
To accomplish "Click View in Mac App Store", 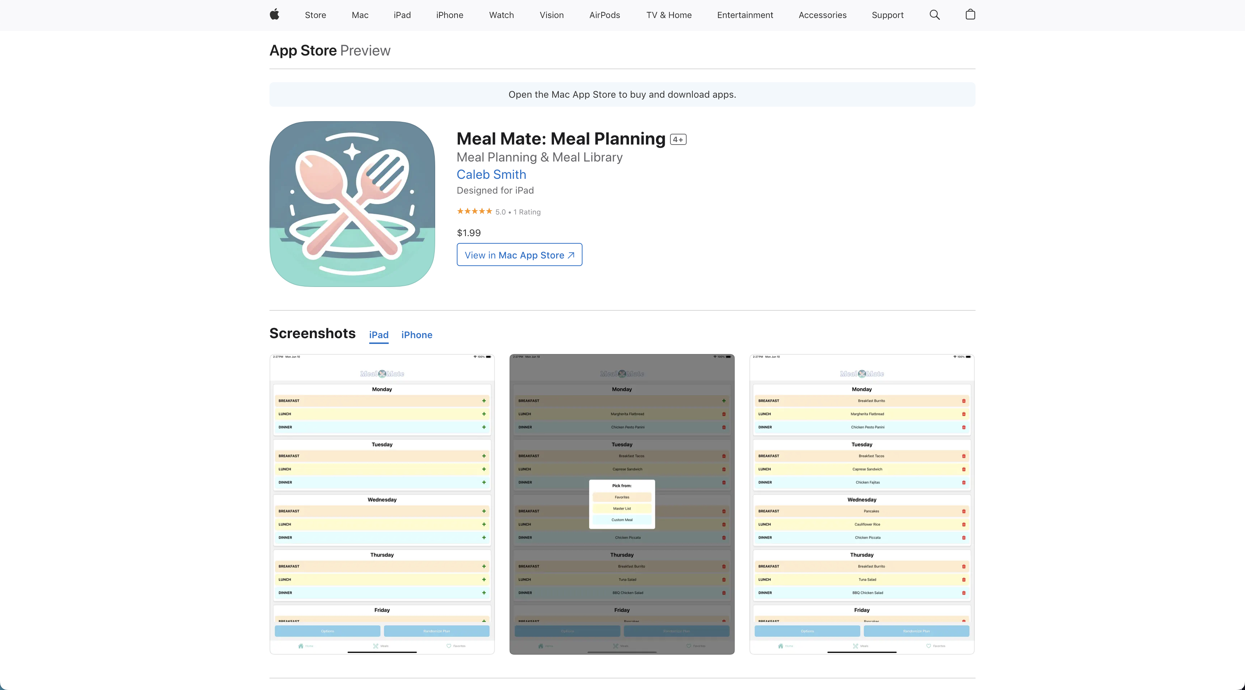I will (x=519, y=255).
